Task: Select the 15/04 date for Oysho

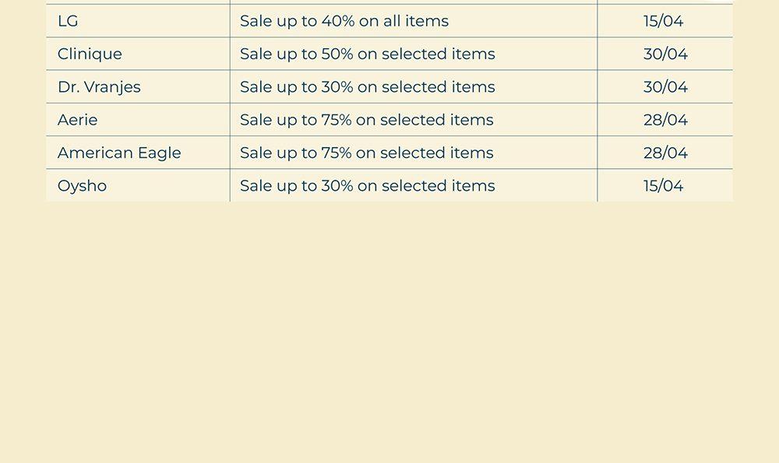Action: (x=663, y=186)
